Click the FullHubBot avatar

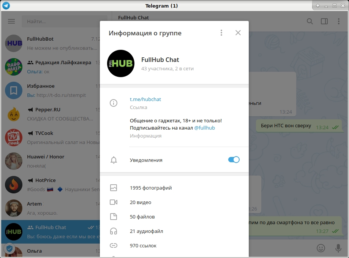coord(14,43)
